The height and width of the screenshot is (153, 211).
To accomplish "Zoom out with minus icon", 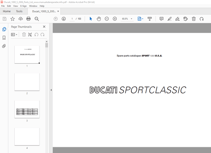I will [107, 19].
